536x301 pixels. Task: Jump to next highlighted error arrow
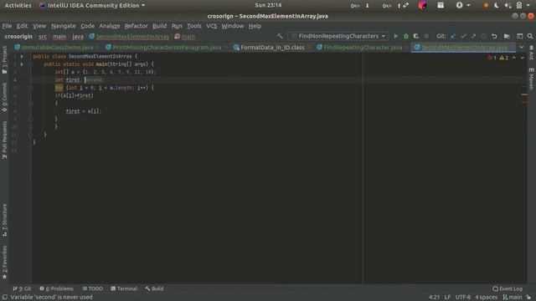(x=522, y=58)
